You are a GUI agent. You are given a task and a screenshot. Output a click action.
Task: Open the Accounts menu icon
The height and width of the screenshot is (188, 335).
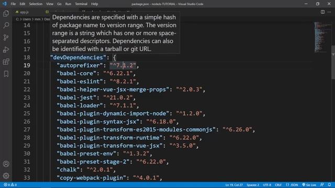tap(6, 164)
